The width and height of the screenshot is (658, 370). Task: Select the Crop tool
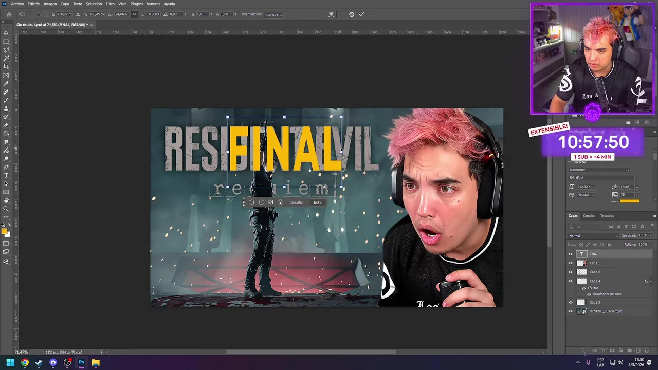coord(6,67)
